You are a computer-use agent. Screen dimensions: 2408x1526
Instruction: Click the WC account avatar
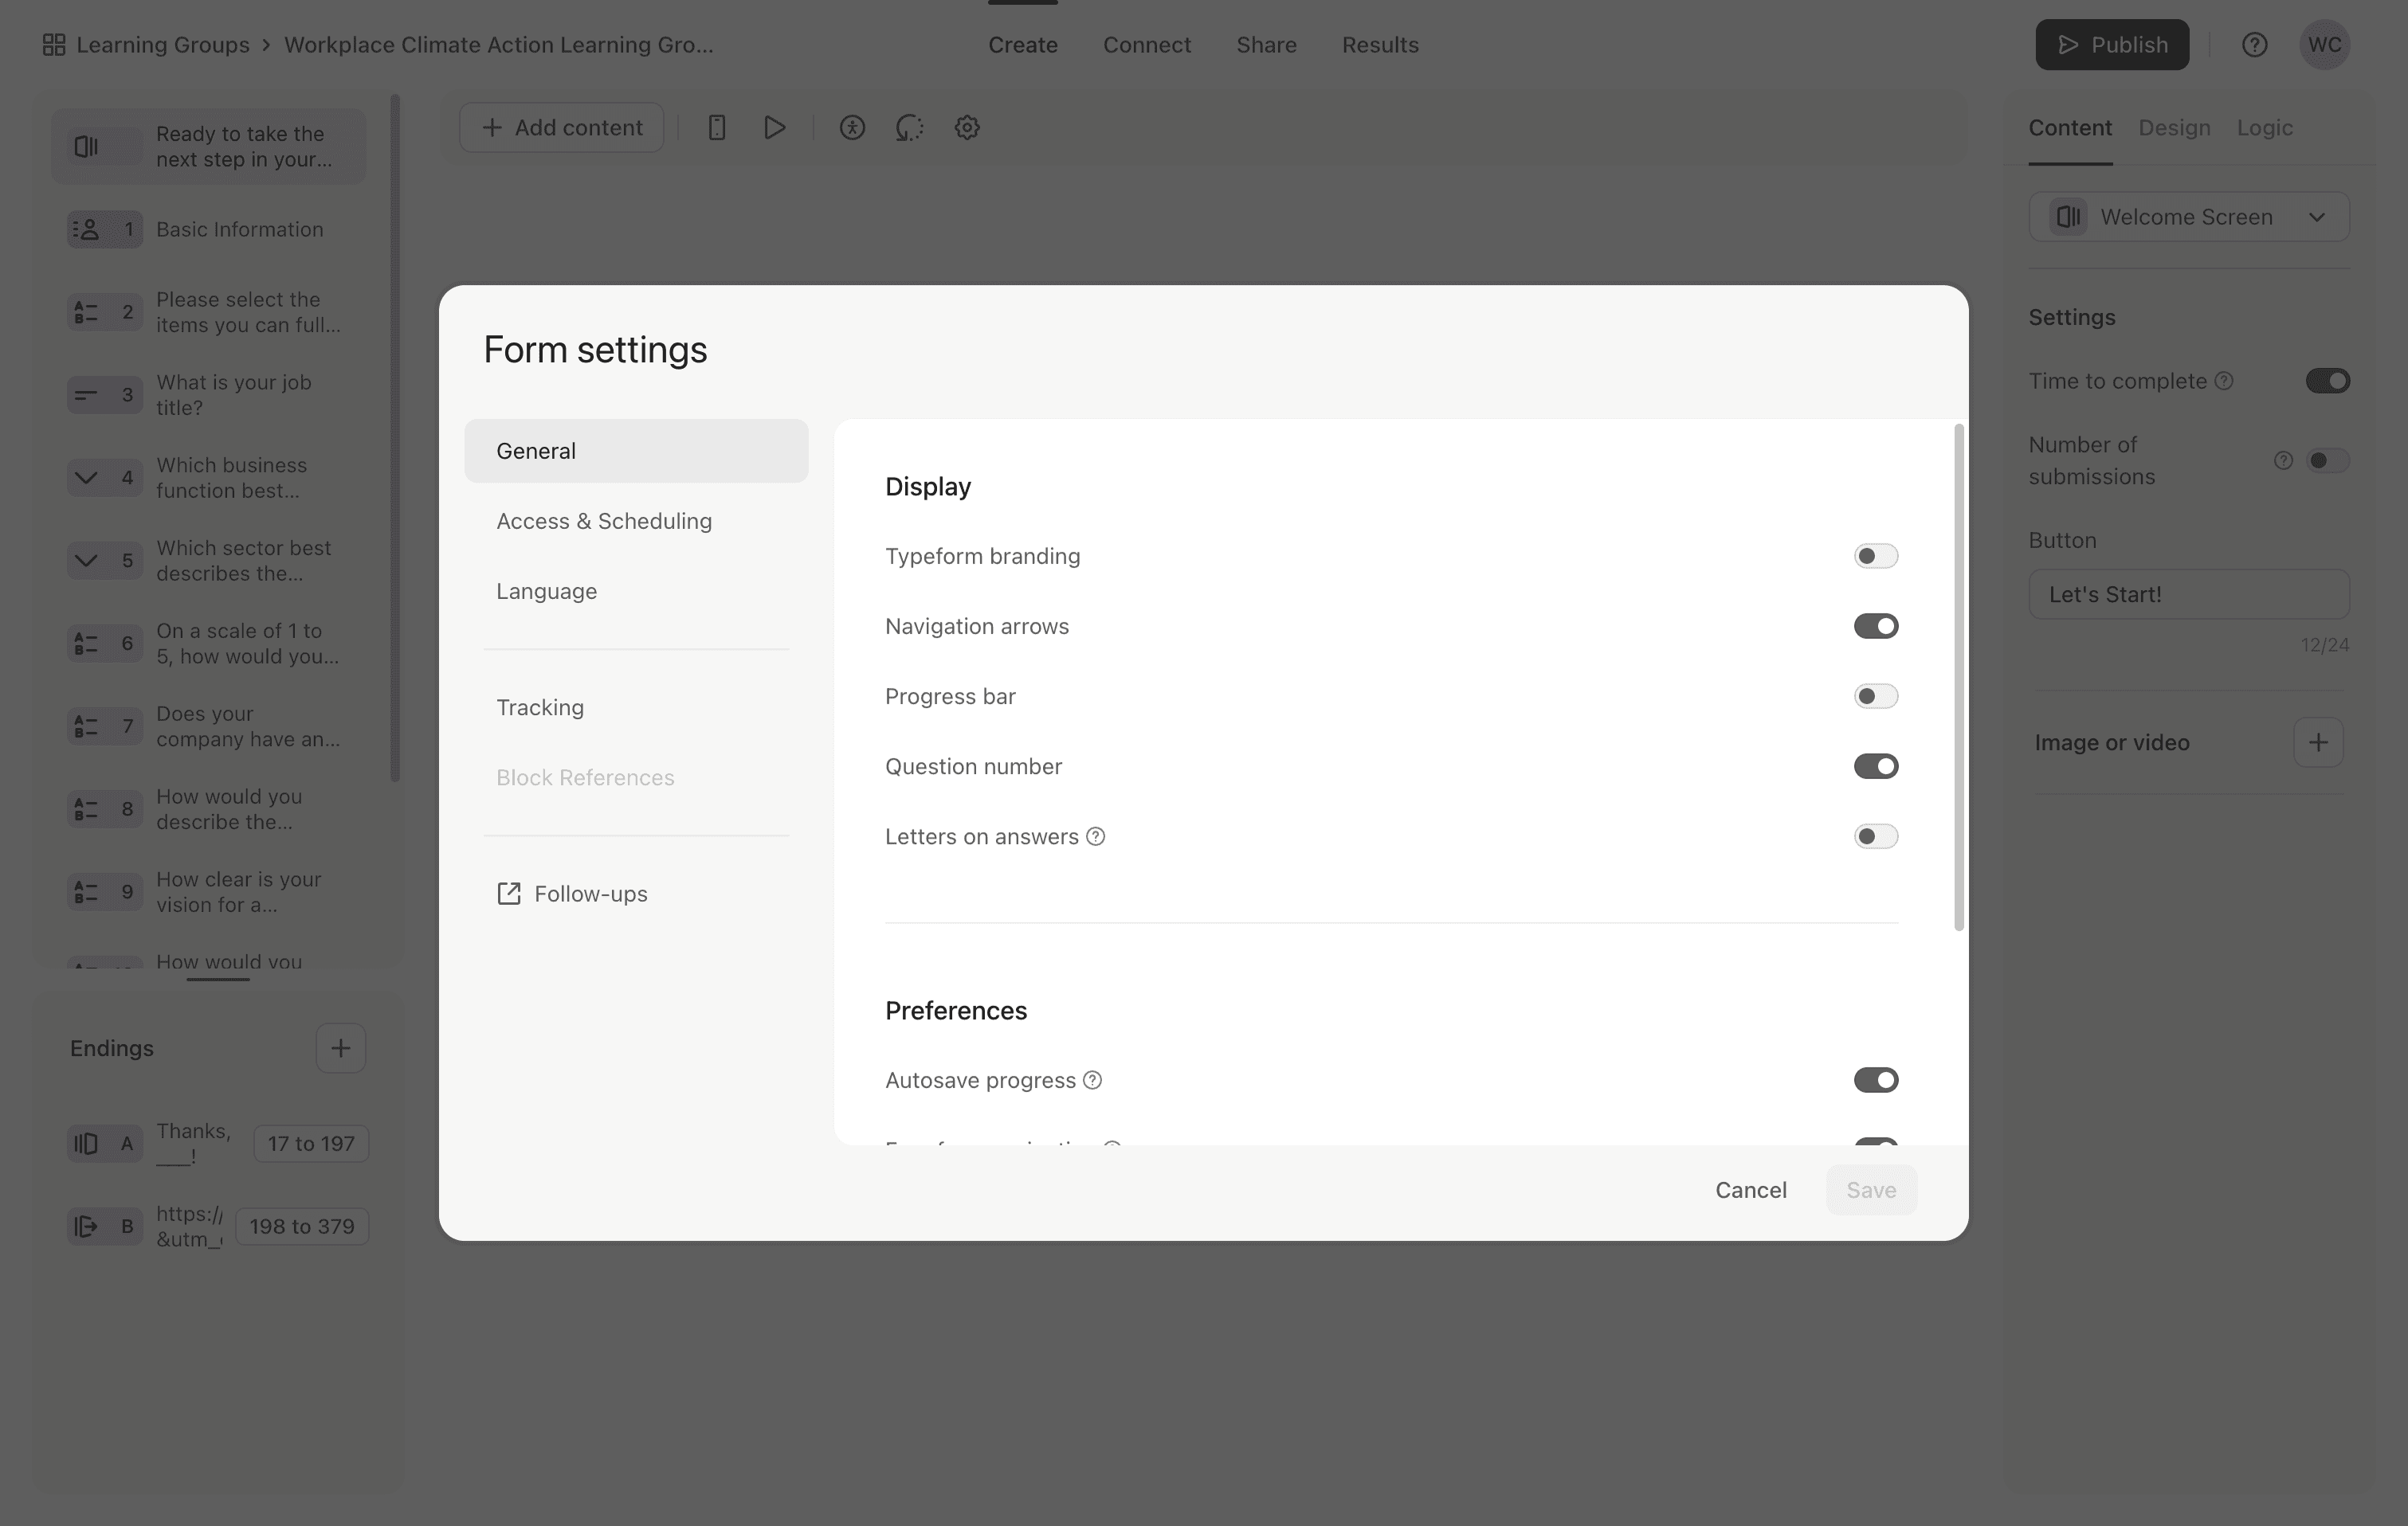(2324, 45)
